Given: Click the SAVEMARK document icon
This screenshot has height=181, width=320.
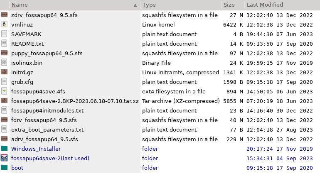Looking at the screenshot, I should pos(4,34).
